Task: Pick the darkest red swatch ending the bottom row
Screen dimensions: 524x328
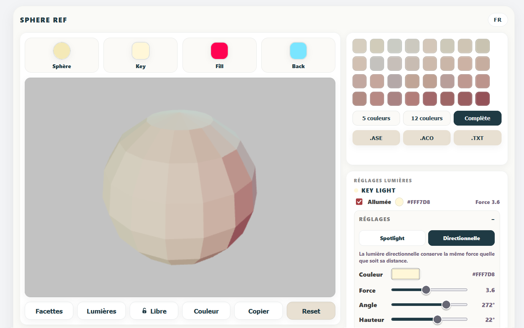Action: [x=483, y=99]
